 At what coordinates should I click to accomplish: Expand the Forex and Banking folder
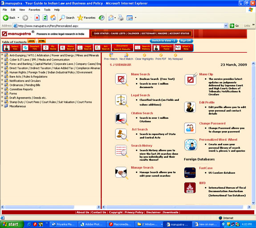pos(2,63)
